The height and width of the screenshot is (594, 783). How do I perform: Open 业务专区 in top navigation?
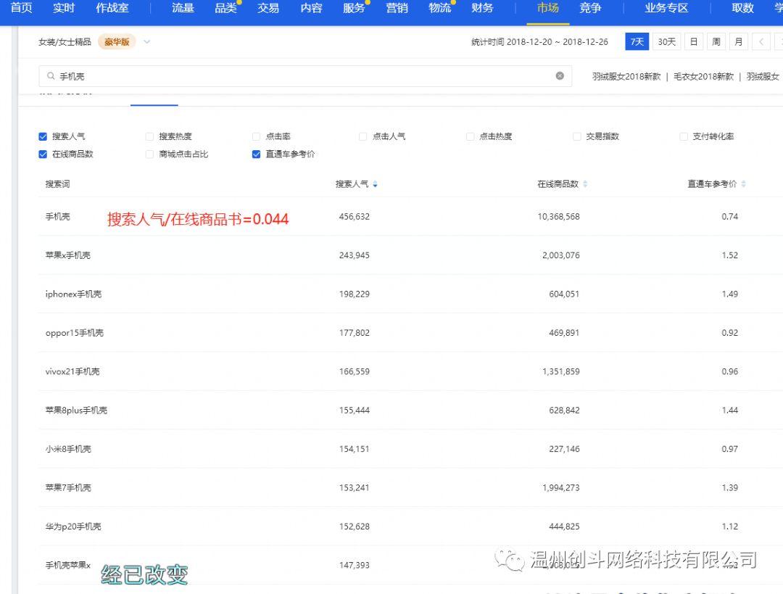tap(666, 8)
